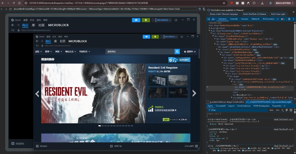Image resolution: width=296 pixels, height=154 pixels.
Task: Go back with front Steam window's left arrow
Action: 37,41
